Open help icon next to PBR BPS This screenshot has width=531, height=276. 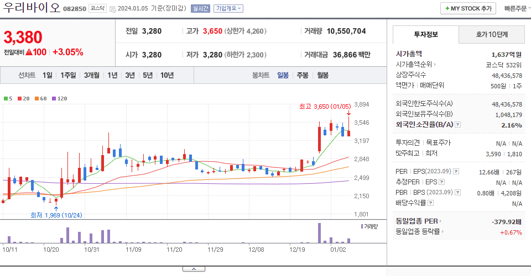click(458, 193)
